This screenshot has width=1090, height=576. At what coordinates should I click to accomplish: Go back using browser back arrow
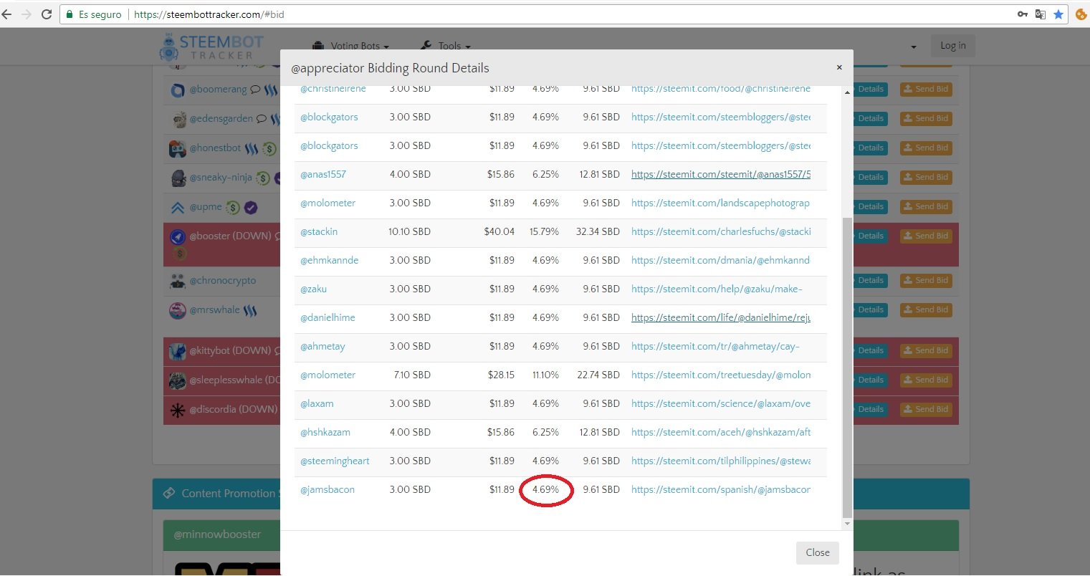coord(7,14)
